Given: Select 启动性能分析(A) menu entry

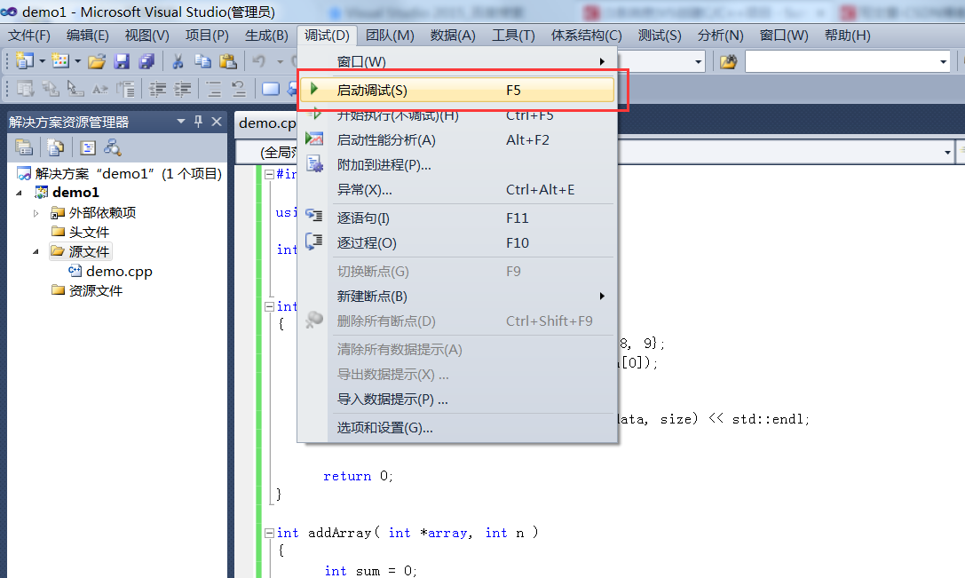Looking at the screenshot, I should 456,139.
